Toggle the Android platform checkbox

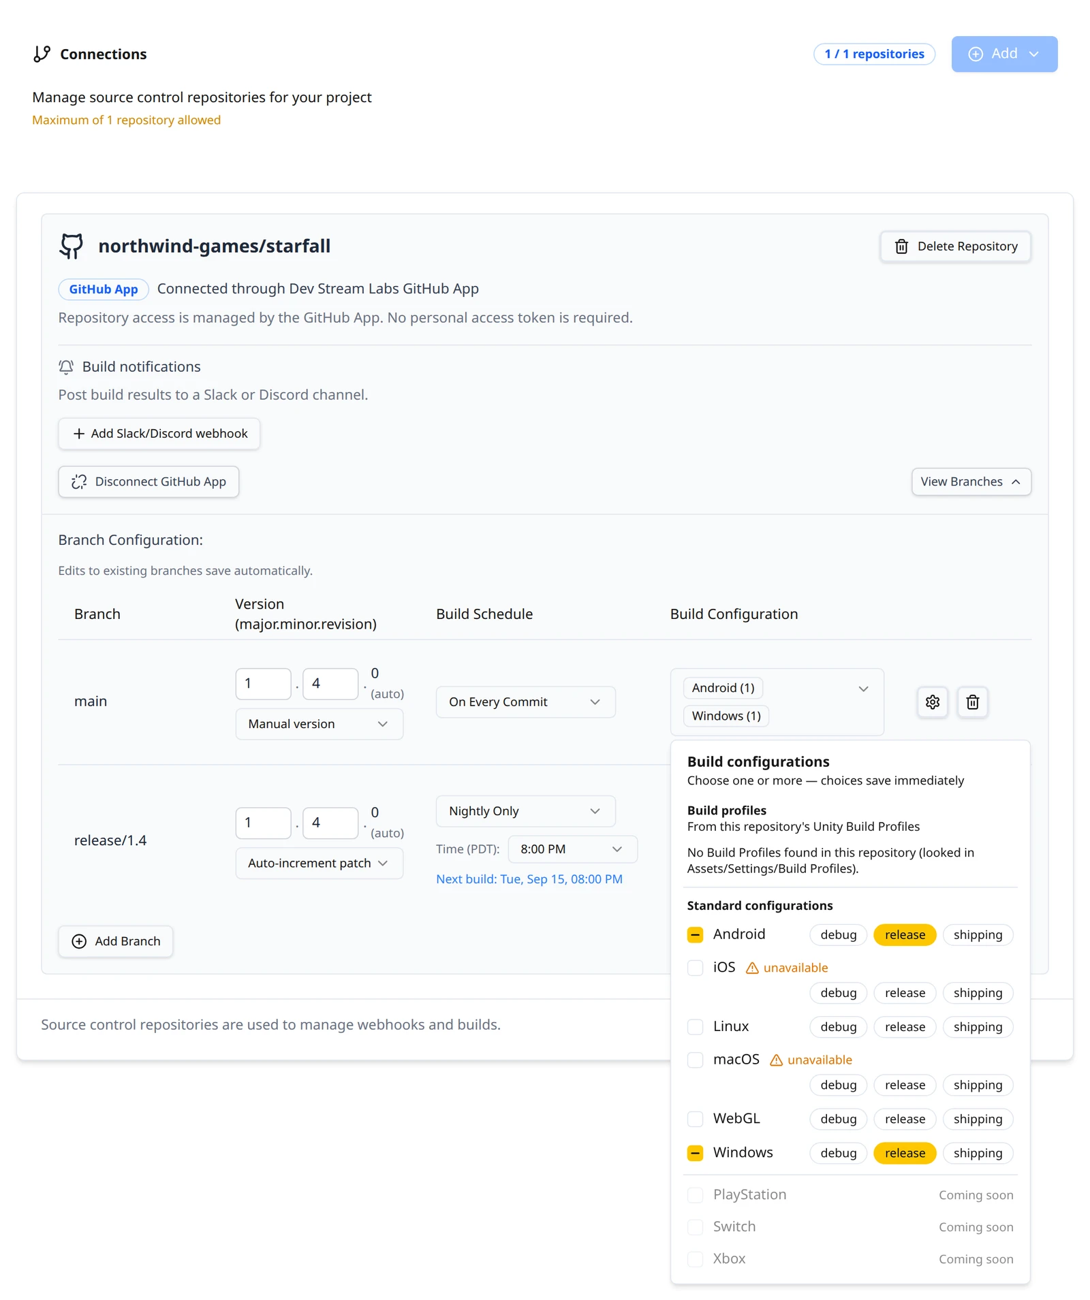pos(695,934)
